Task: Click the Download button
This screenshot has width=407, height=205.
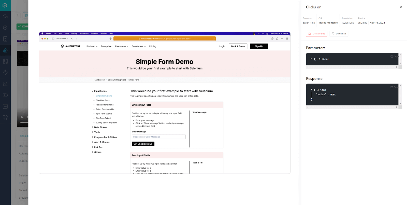Action: [339, 34]
